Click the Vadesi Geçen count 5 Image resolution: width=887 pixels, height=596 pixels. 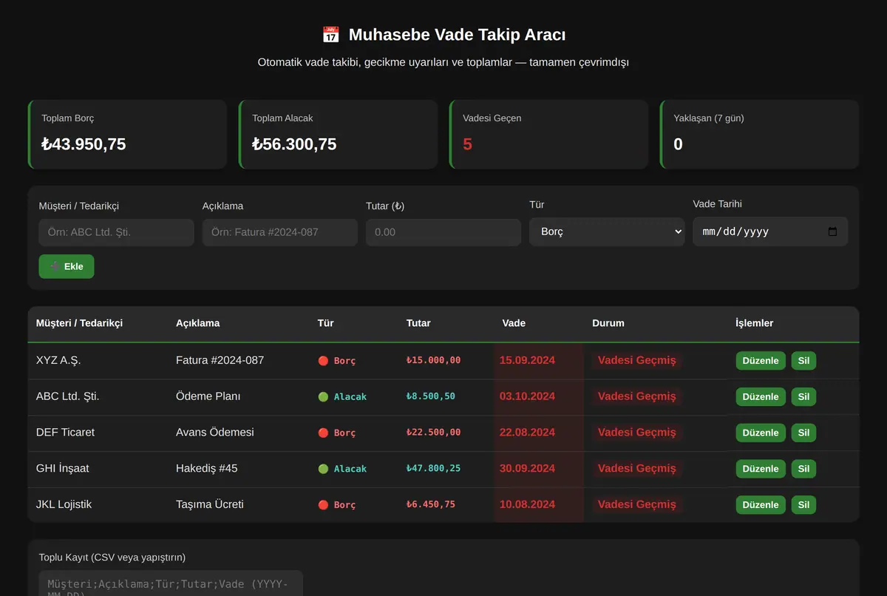[x=467, y=144]
